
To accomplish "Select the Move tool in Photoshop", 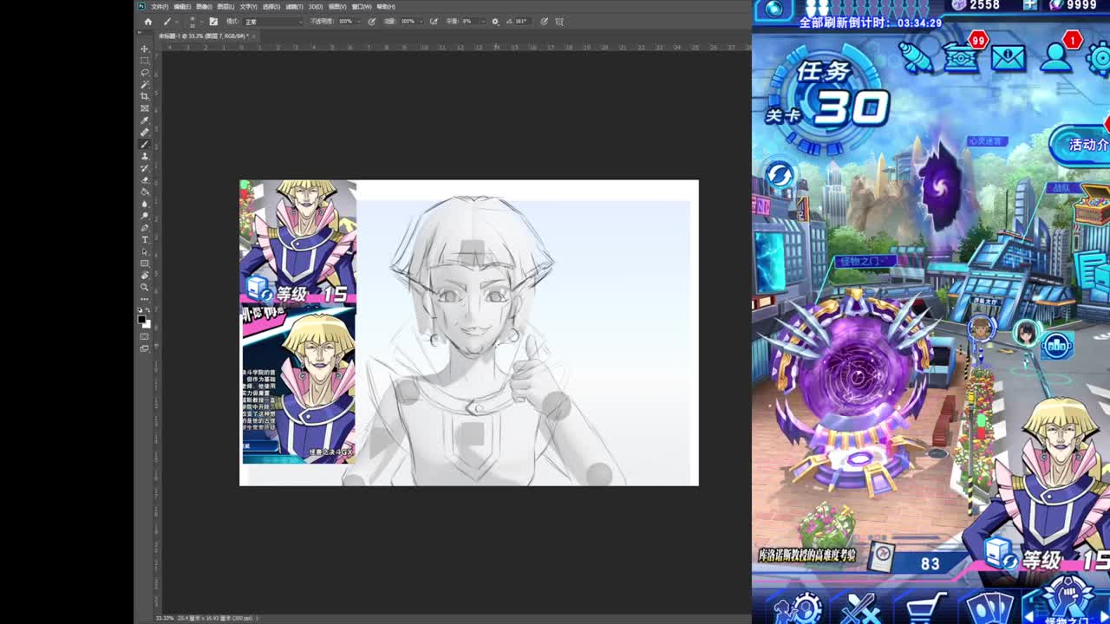I will pyautogui.click(x=145, y=49).
